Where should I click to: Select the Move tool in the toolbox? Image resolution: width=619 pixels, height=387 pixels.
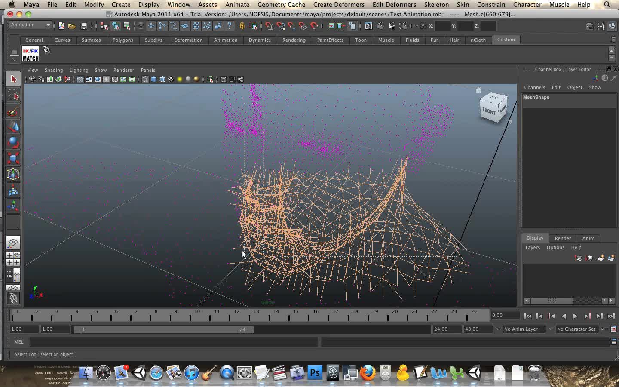point(13,127)
